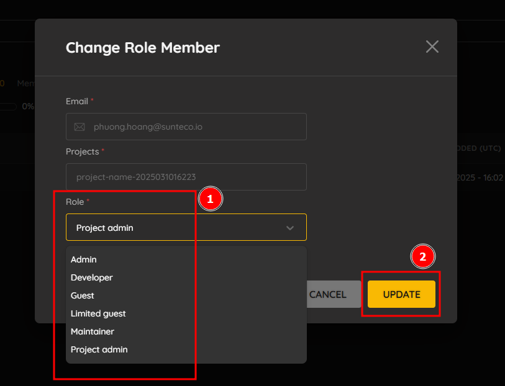Click the Email input field
This screenshot has height=386, width=505.
(x=186, y=127)
